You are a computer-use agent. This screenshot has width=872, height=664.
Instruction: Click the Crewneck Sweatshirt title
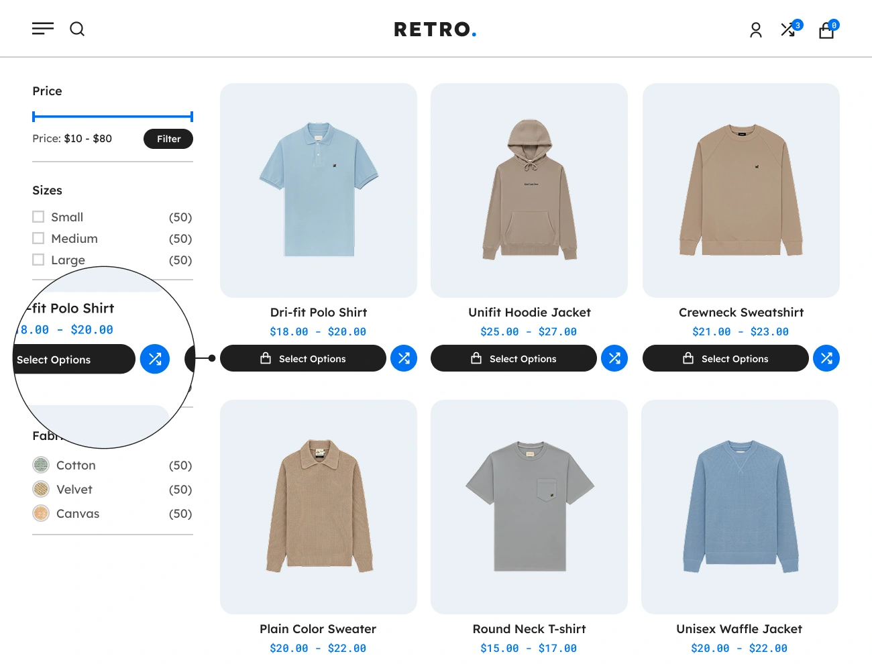[x=741, y=313]
